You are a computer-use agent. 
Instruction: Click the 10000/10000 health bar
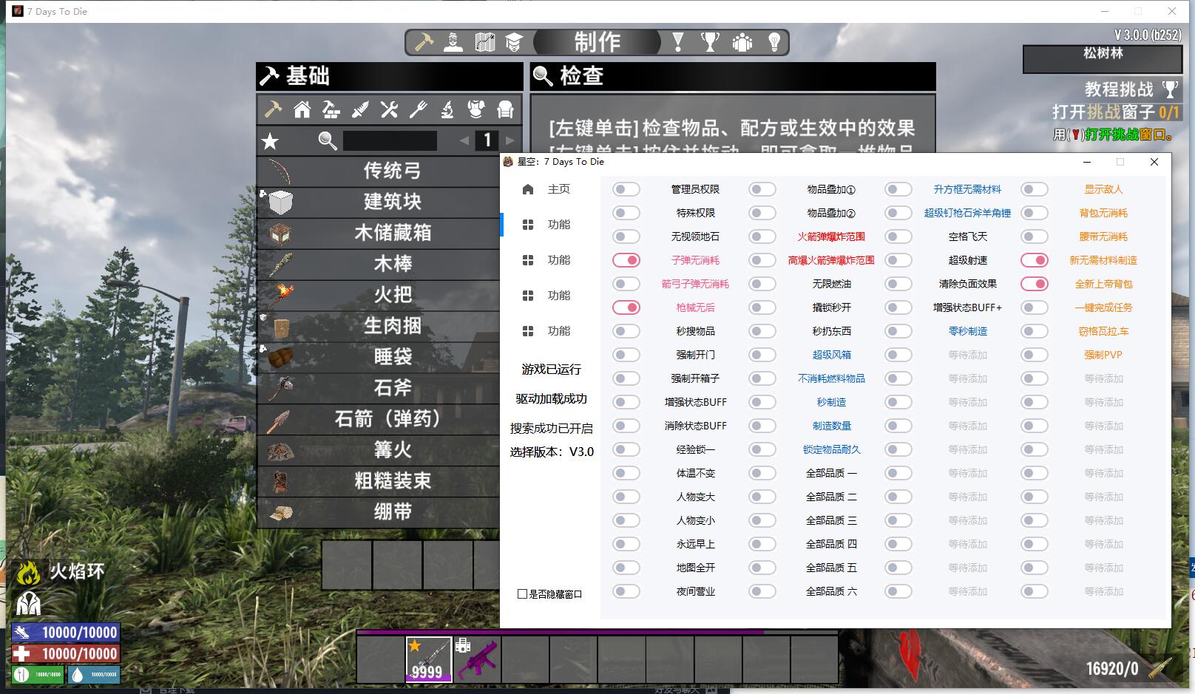tap(65, 653)
